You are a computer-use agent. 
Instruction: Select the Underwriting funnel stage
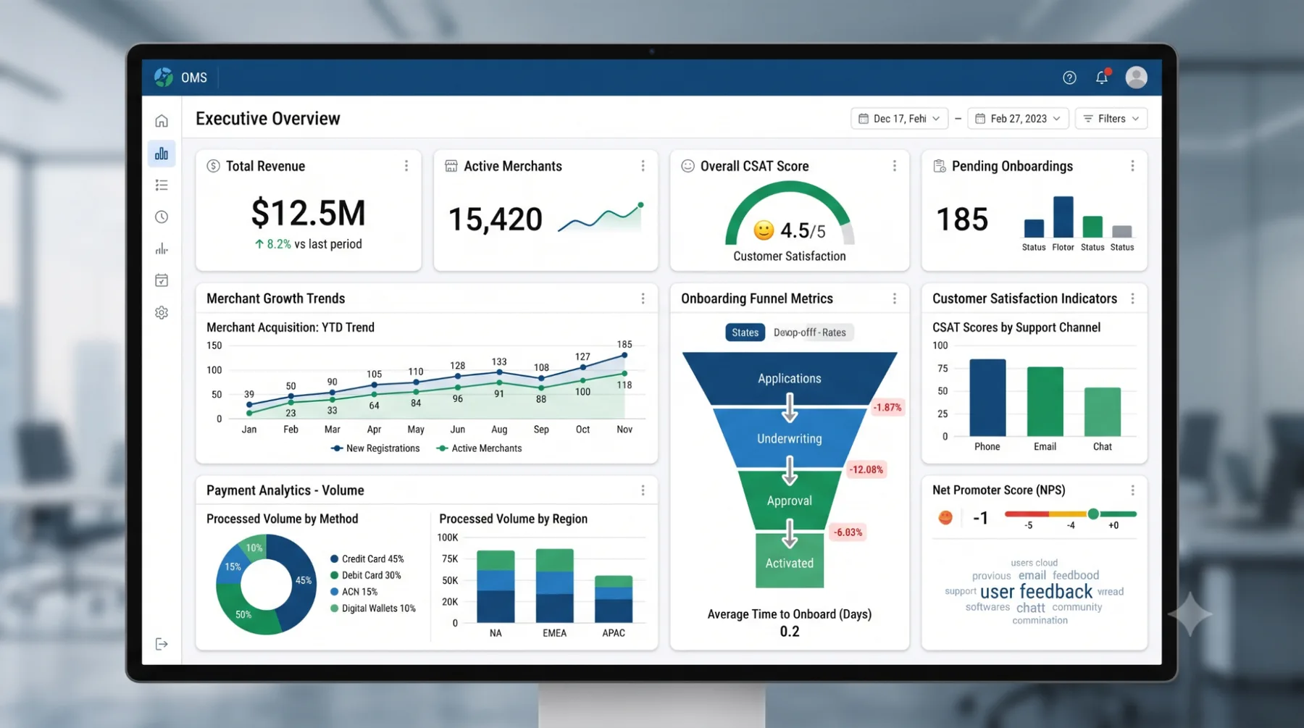(x=790, y=438)
